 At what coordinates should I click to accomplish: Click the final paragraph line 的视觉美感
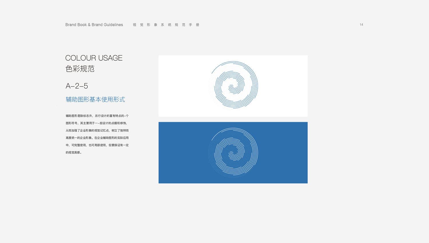74,153
